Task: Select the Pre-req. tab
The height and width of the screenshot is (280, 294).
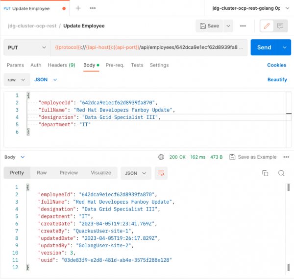Action: click(x=115, y=65)
